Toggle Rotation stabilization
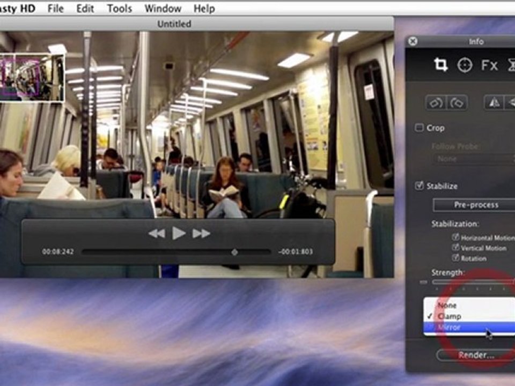 pyautogui.click(x=455, y=258)
